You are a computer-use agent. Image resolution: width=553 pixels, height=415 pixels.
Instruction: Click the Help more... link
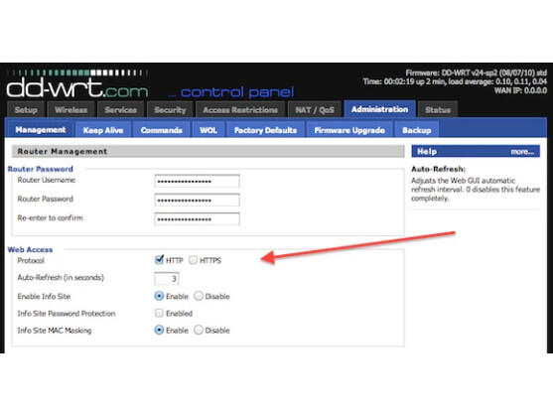click(522, 152)
